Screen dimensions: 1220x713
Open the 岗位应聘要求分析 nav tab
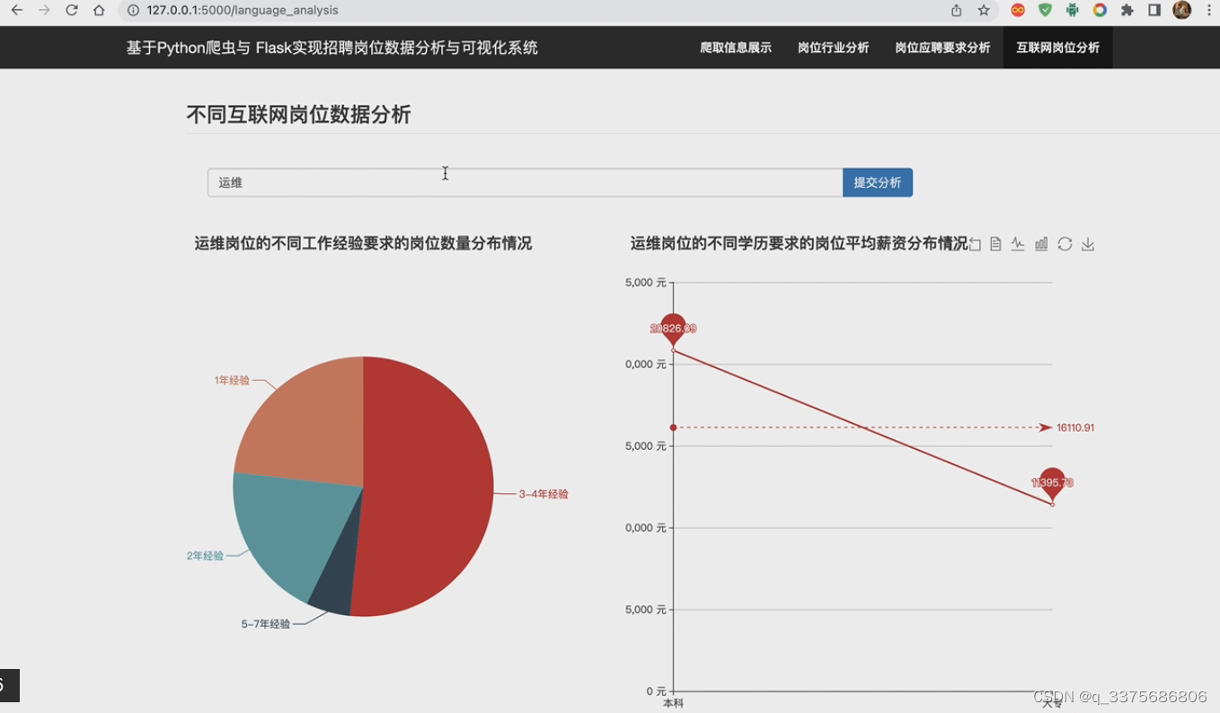pos(942,48)
